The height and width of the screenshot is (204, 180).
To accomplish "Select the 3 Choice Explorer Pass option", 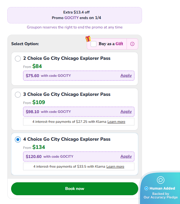I will [x=18, y=95].
